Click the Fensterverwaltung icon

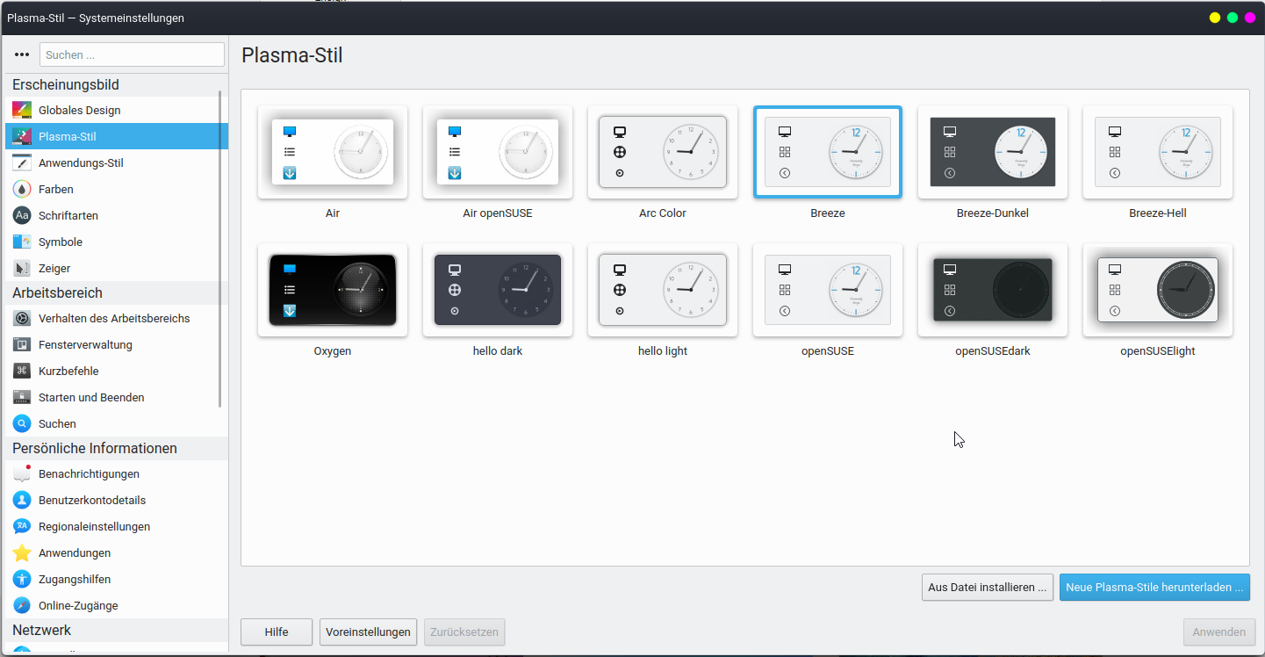(22, 344)
